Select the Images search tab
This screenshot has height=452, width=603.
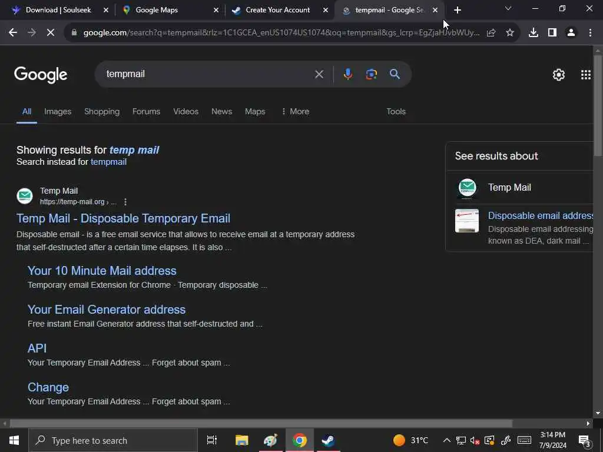click(58, 111)
